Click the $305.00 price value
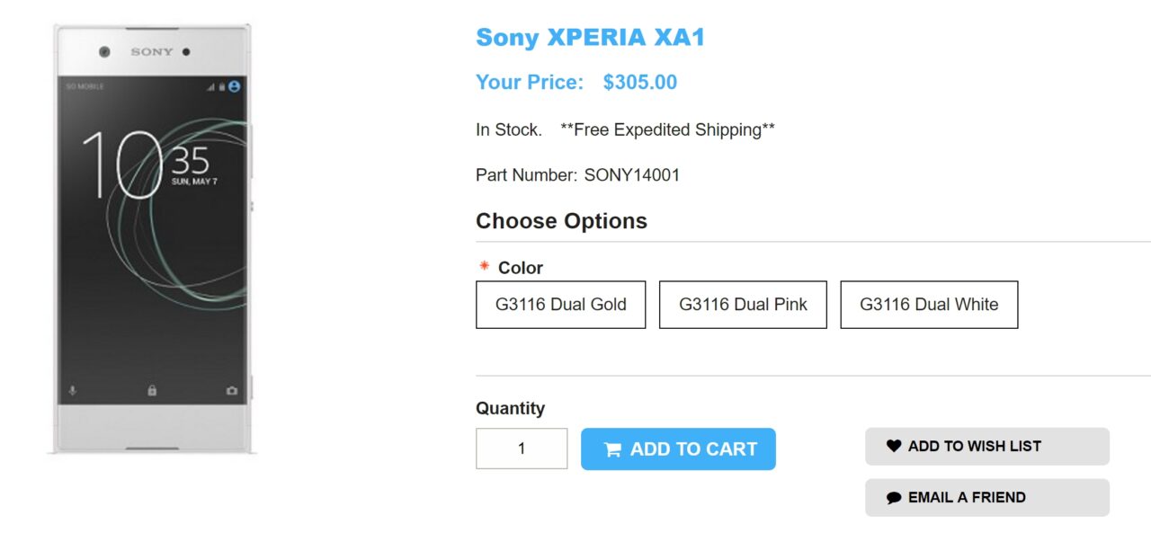1151x542 pixels. (x=639, y=83)
